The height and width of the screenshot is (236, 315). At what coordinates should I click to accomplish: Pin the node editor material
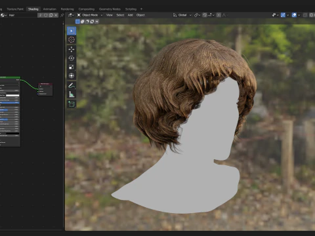62,15
